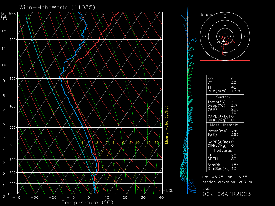Click the valid time 00Z 08APR2023
Viewport: 275px width, 206px height.
227,194
